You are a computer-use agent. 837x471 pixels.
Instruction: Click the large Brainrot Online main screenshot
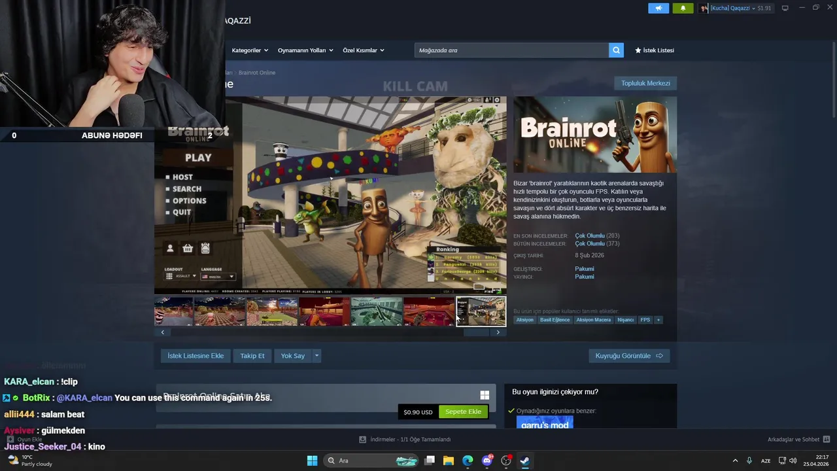pyautogui.click(x=330, y=196)
